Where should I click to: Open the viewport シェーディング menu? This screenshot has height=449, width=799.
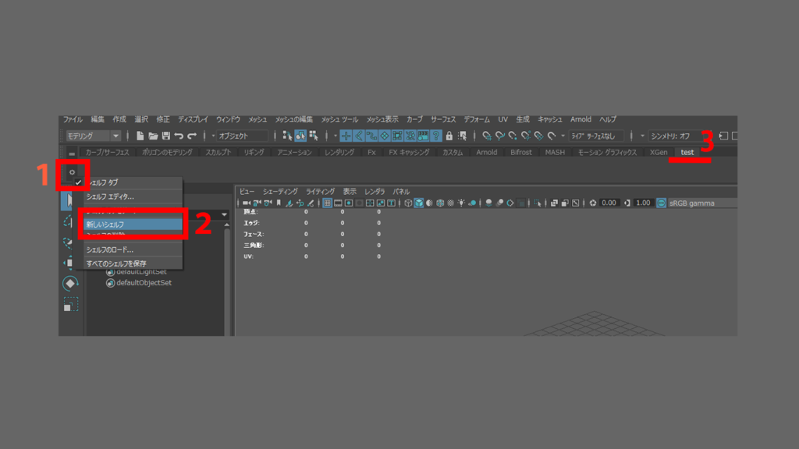point(280,192)
